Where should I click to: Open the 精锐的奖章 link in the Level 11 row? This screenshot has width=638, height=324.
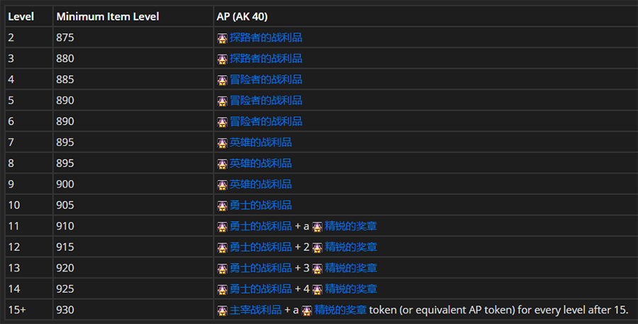pos(351,226)
